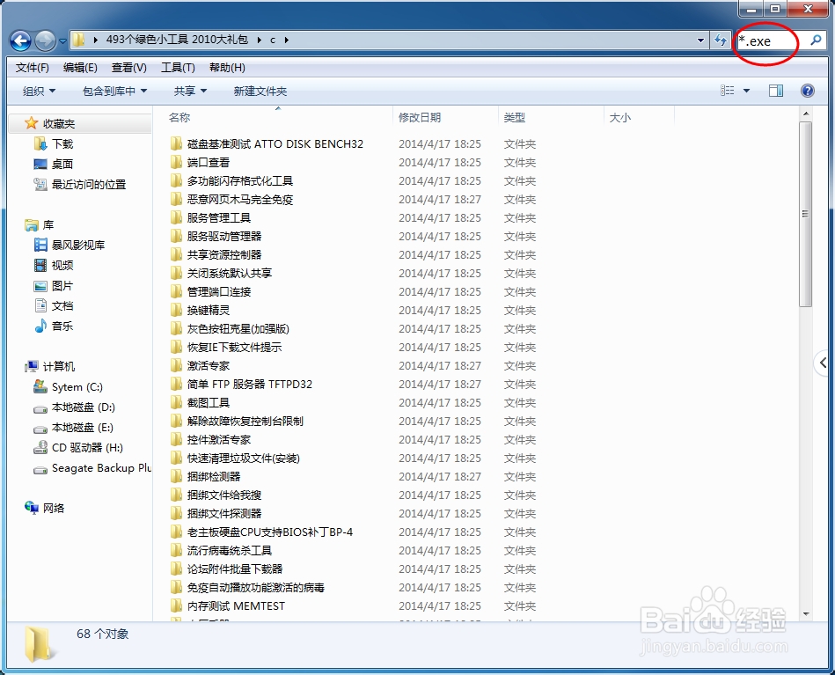Image resolution: width=835 pixels, height=675 pixels.
Task: Open the 编辑(E) menu
Action: [x=80, y=68]
